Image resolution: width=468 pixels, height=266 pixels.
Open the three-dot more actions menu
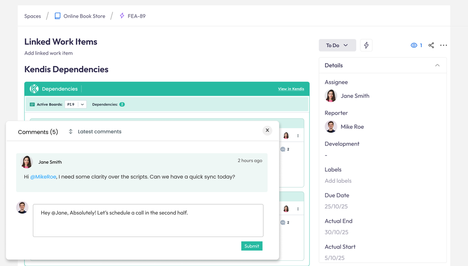444,45
